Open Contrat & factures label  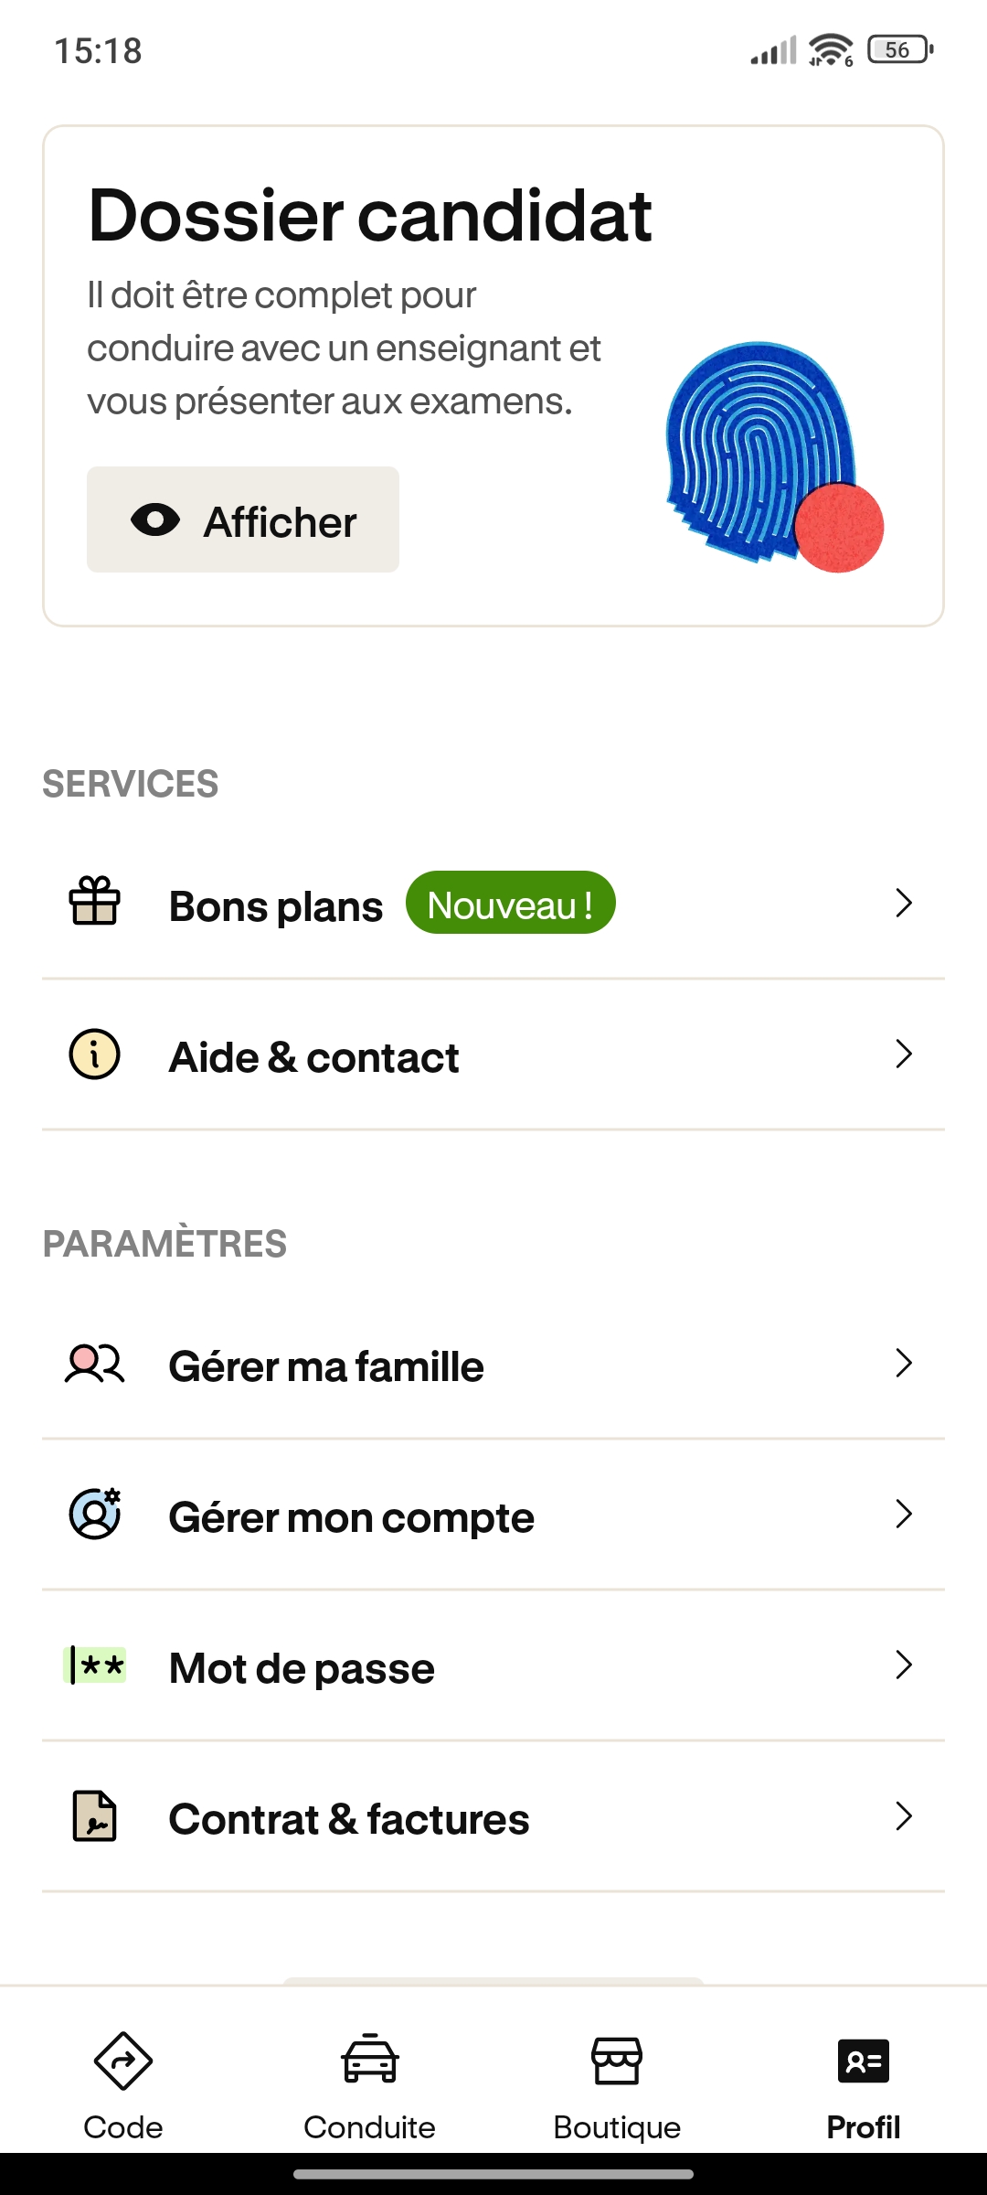coord(349,1819)
